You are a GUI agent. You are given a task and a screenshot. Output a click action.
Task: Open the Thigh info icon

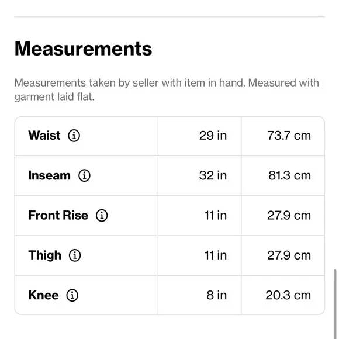[75, 255]
